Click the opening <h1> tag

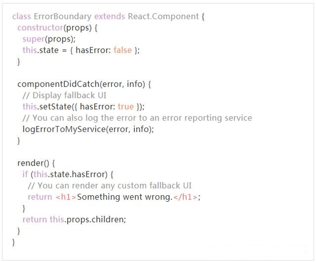[65, 197]
